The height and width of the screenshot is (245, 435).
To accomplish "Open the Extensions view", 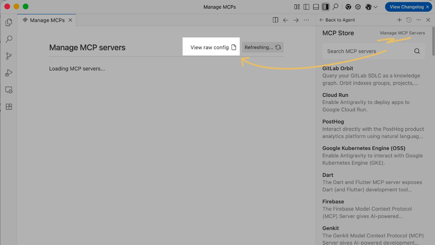I will [x=9, y=107].
